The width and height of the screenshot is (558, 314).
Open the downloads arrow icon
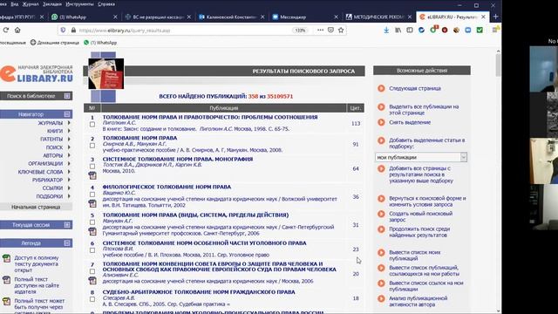(386, 31)
